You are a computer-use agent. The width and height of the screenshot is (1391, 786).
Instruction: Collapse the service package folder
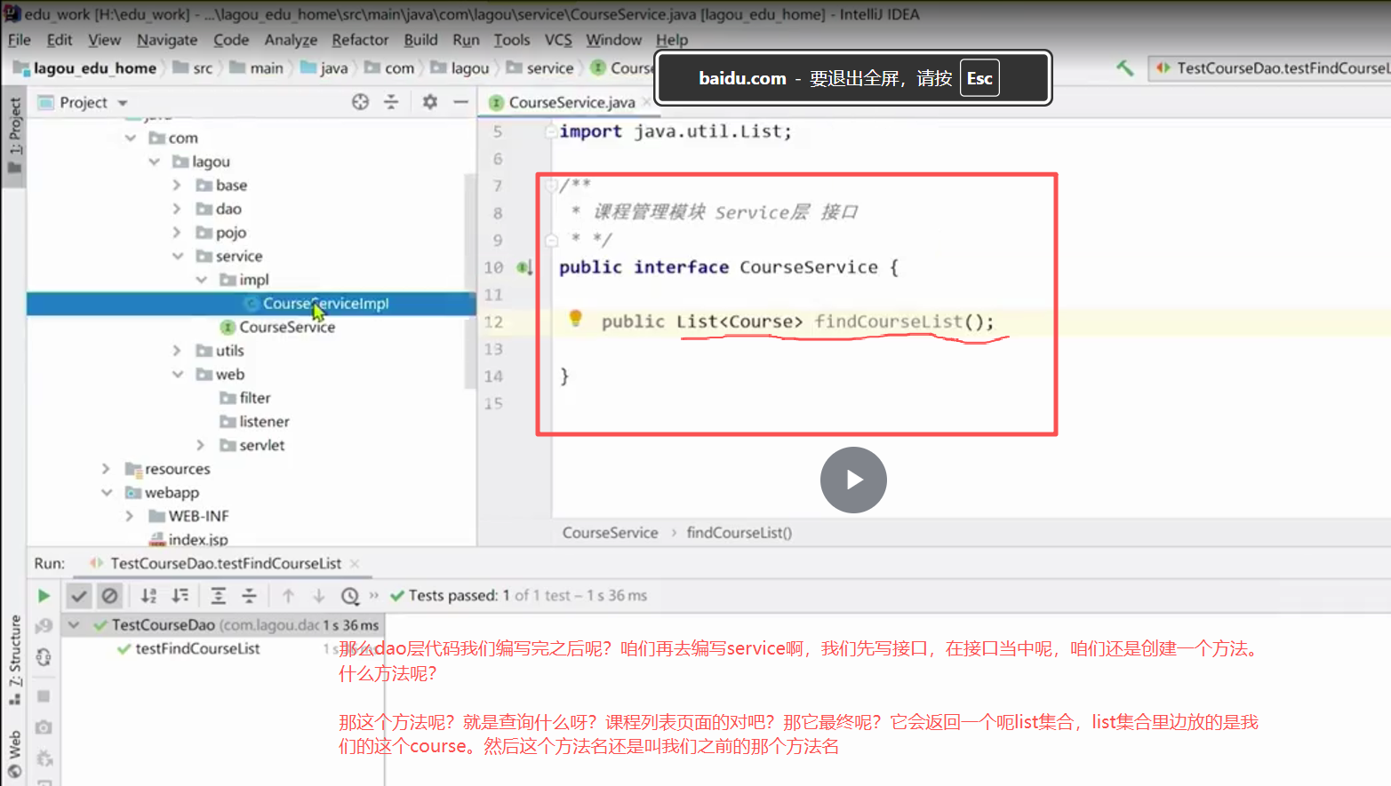click(177, 256)
